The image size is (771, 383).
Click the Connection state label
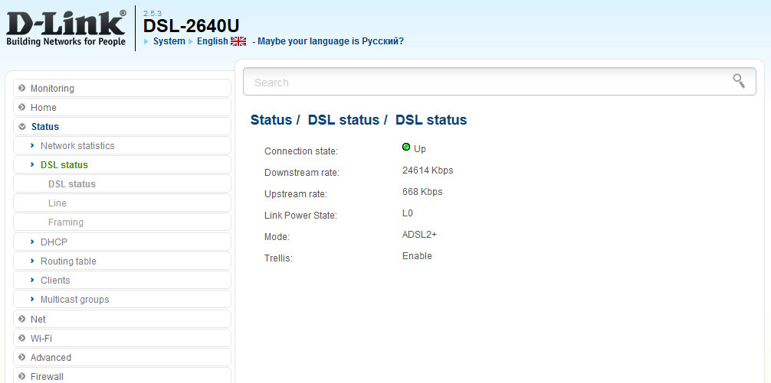[301, 151]
